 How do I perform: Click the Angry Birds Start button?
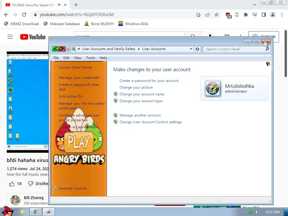tap(7, 211)
